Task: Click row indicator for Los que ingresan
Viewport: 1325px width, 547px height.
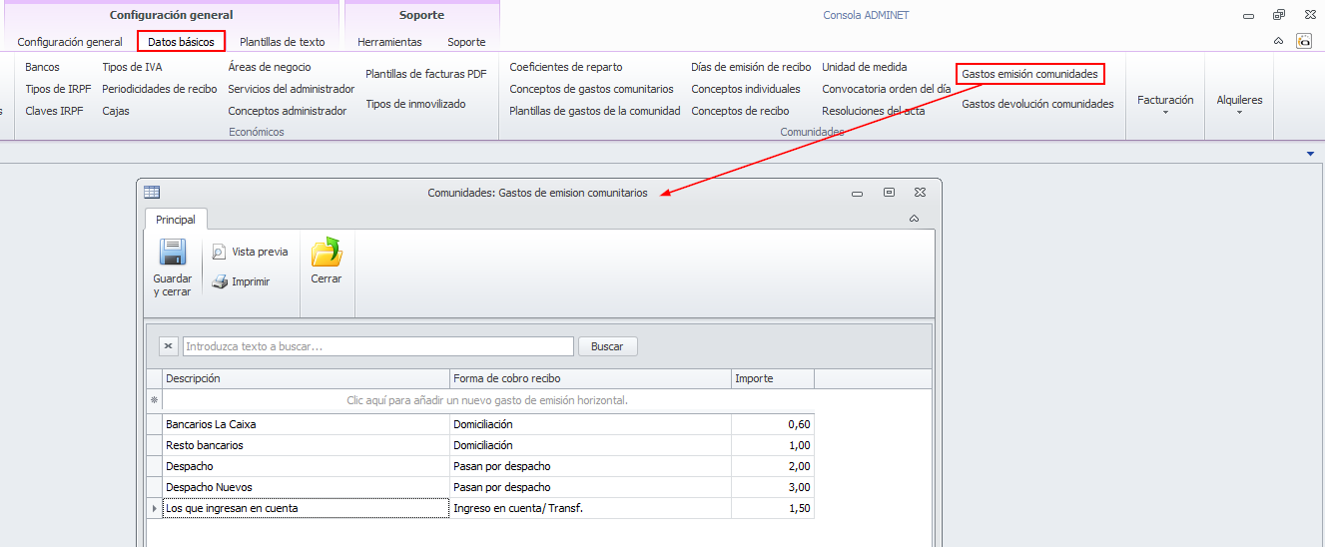Action: coord(154,508)
